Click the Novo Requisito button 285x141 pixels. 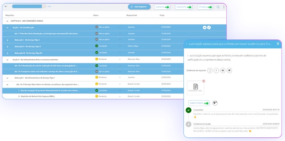tap(139, 7)
